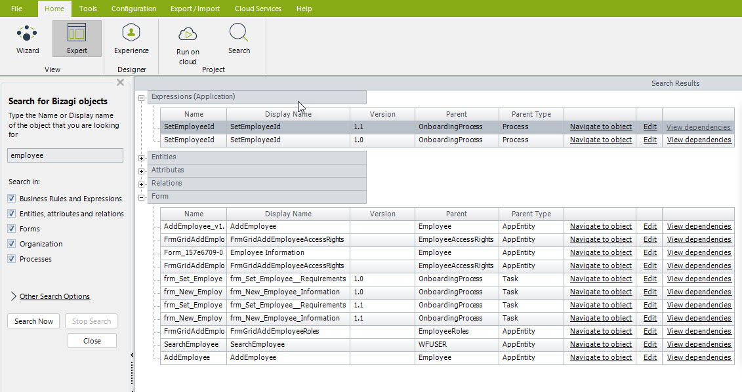Viewport: 742px width, 392px height.
Task: Open the Tools tab
Action: click(88, 9)
